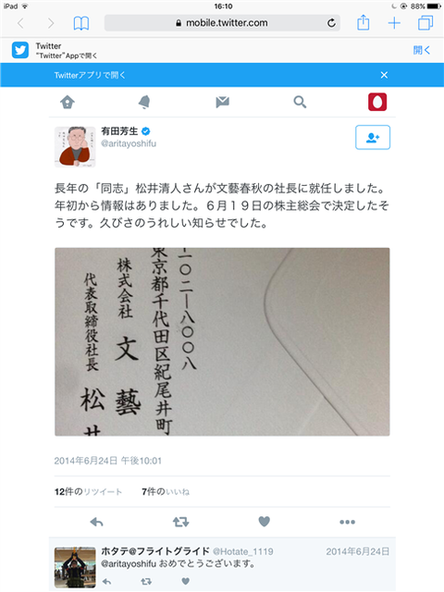Tap 開く to open the Twitter app
Image resolution: width=444 pixels, height=592 pixels.
(422, 50)
